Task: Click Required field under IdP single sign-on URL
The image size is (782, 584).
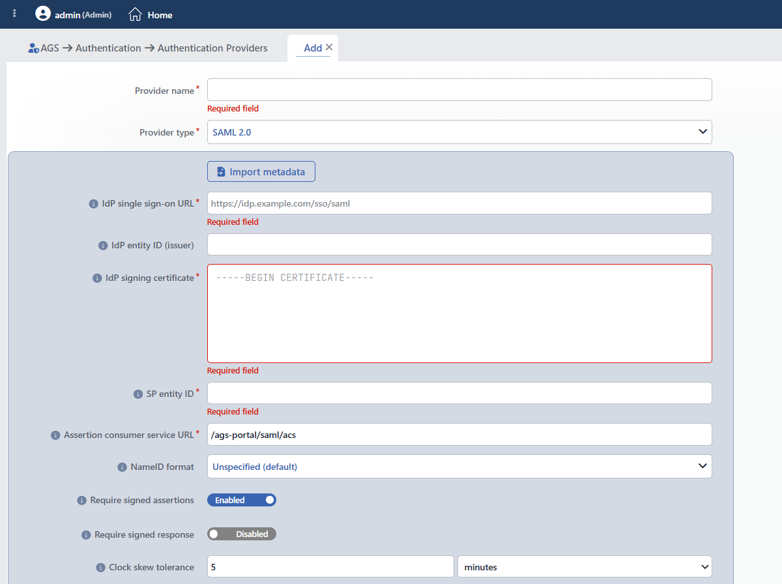Action: click(x=233, y=222)
